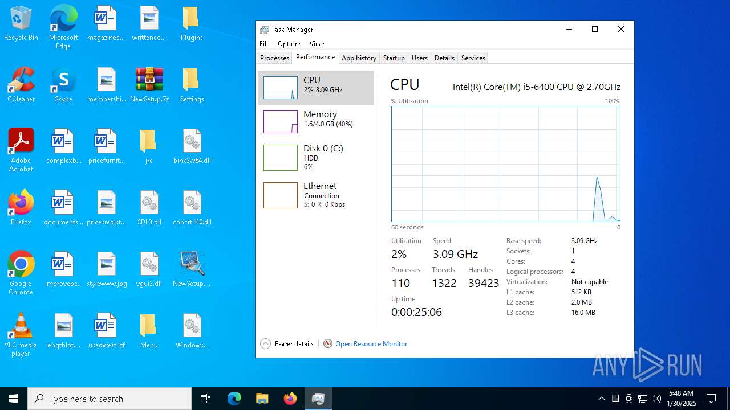Switch to the Details tab
730x410 pixels.
click(x=444, y=58)
